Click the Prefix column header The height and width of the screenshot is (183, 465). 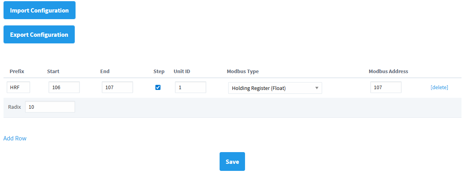(17, 71)
